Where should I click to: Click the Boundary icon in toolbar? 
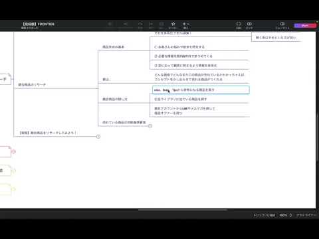(161, 24)
